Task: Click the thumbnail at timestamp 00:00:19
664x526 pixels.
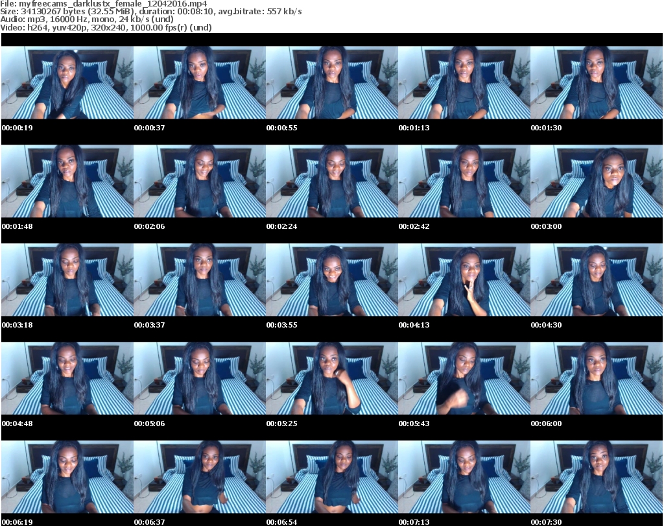Action: pos(67,82)
